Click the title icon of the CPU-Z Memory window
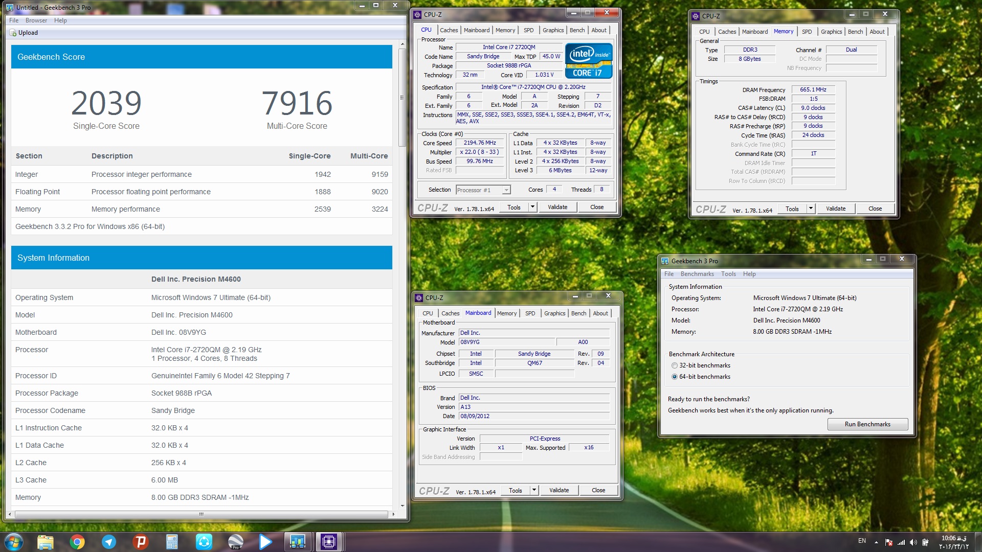 pyautogui.click(x=696, y=16)
